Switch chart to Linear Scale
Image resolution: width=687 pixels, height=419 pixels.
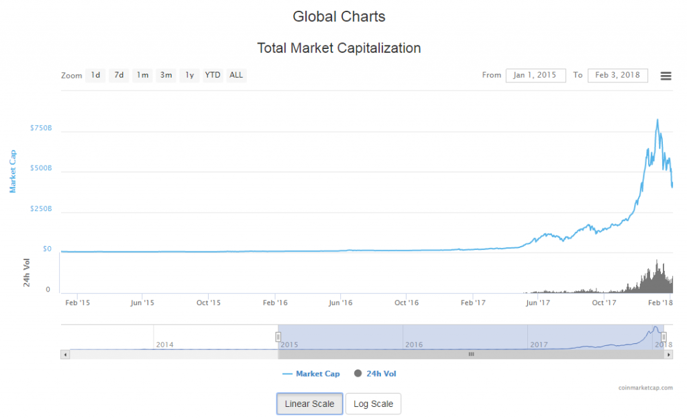[x=309, y=404]
